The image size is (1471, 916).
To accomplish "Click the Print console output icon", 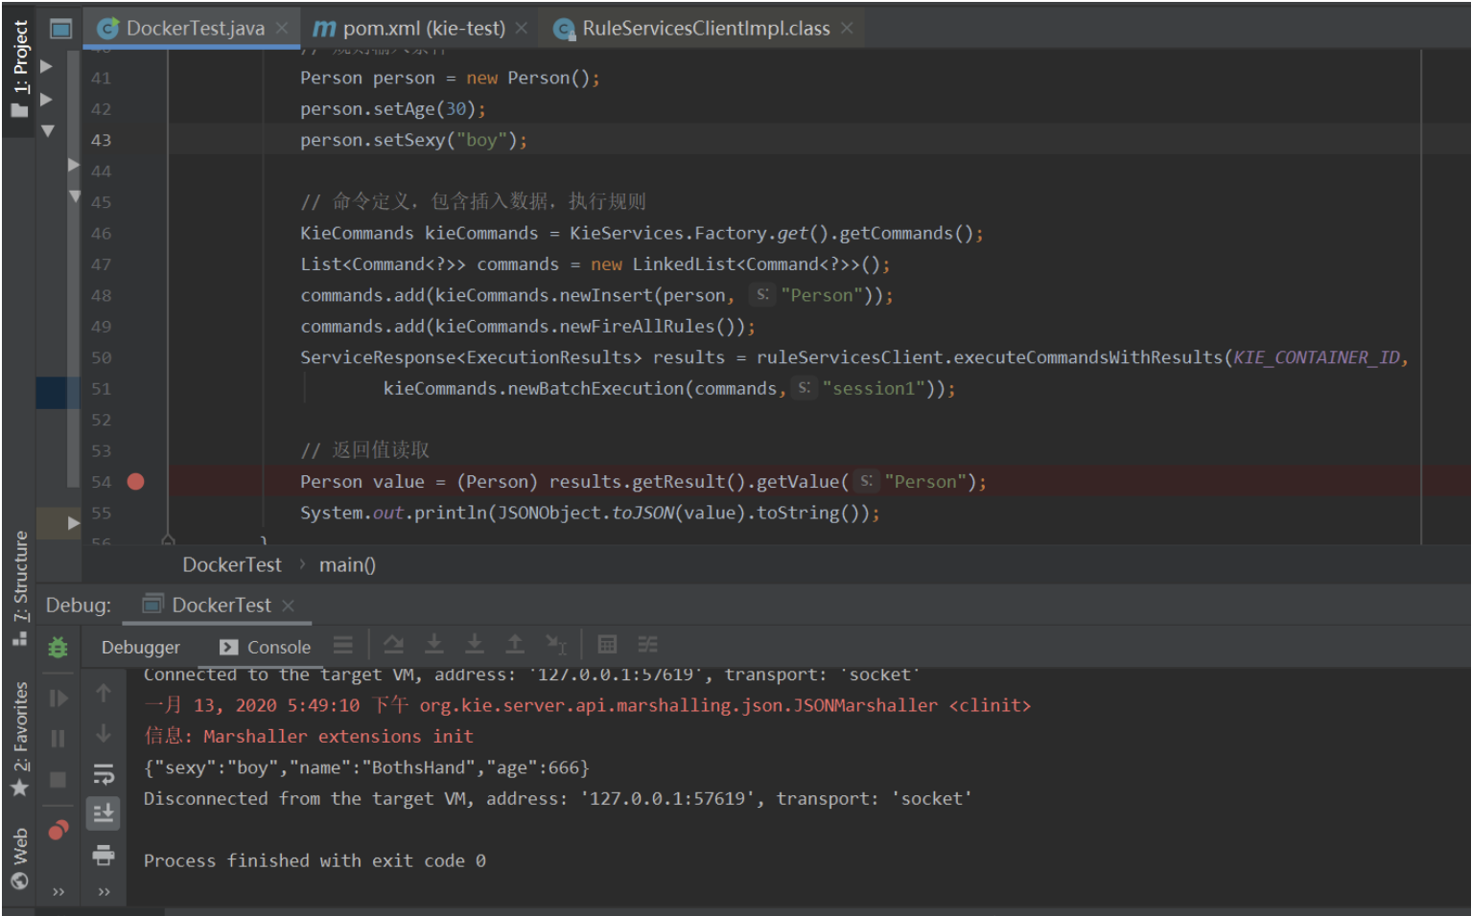I will click(x=104, y=855).
